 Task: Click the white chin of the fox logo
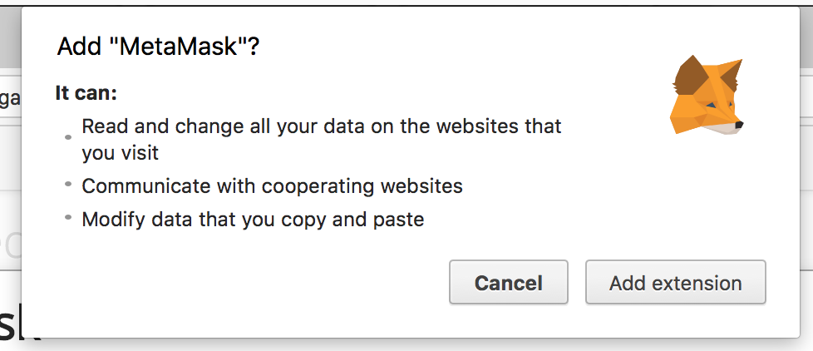725,127
